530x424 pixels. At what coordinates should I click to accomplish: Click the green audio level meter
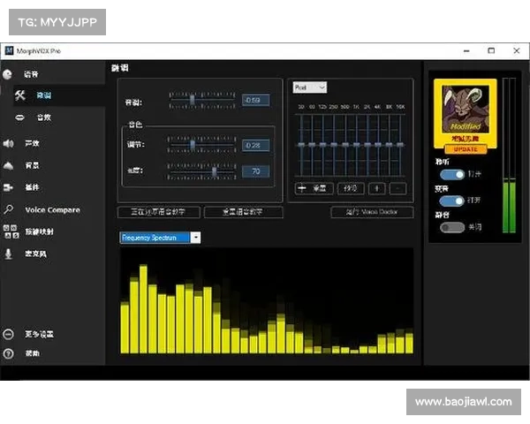pos(509,155)
